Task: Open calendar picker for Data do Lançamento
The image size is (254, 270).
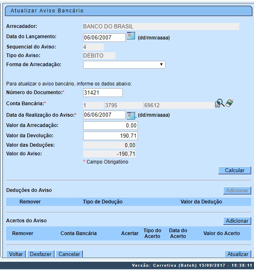Action: point(131,36)
